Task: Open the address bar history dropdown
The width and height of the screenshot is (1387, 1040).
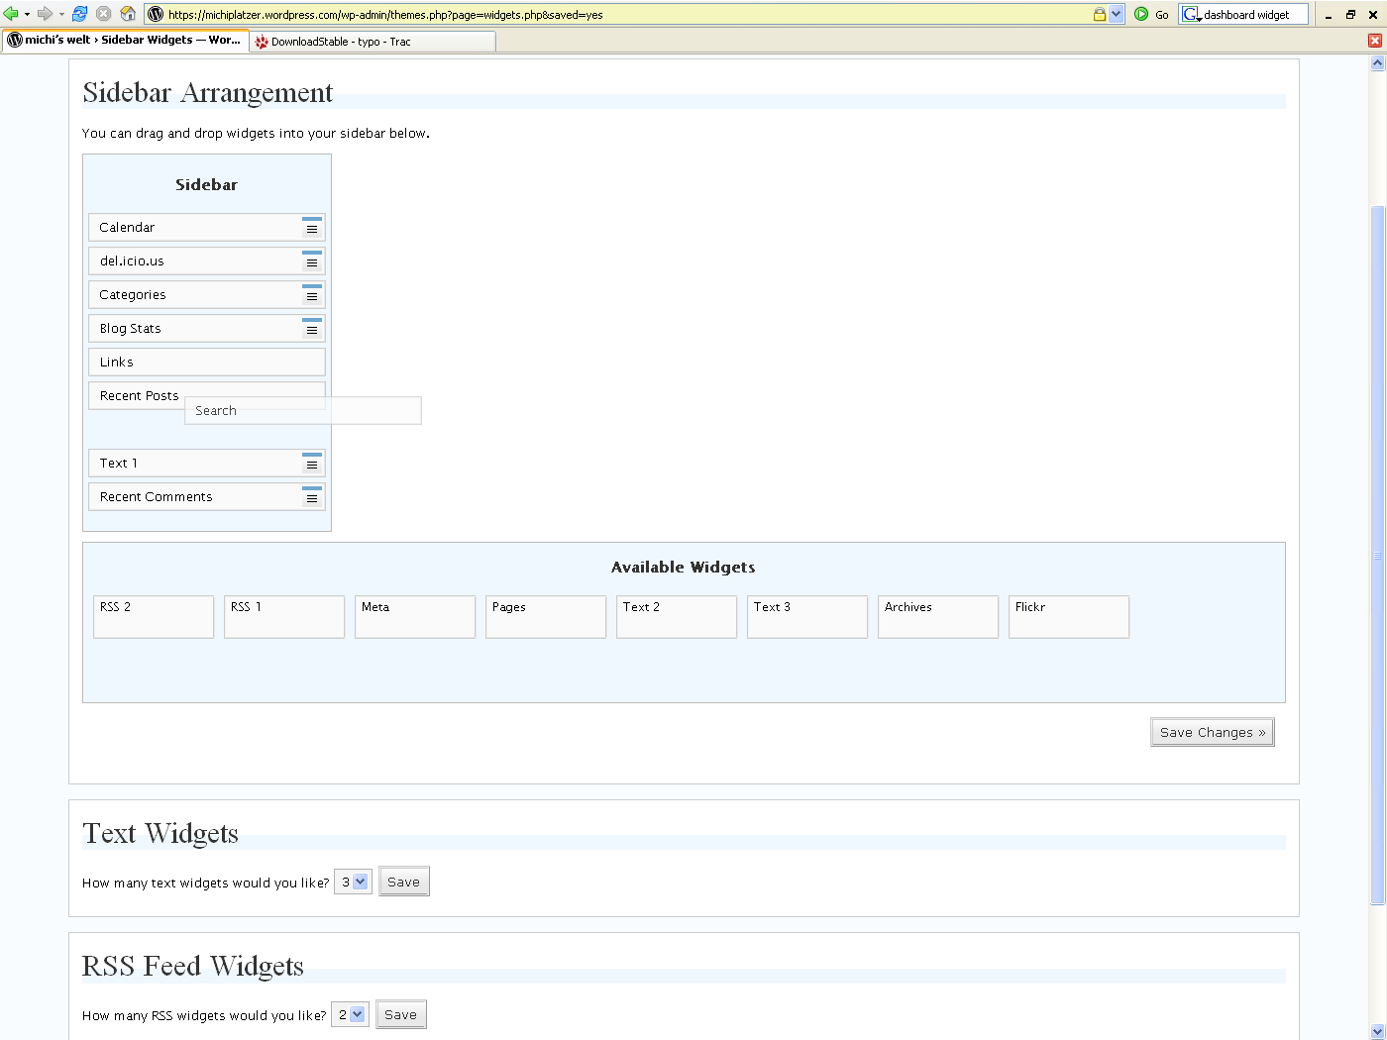Action: 1117,14
